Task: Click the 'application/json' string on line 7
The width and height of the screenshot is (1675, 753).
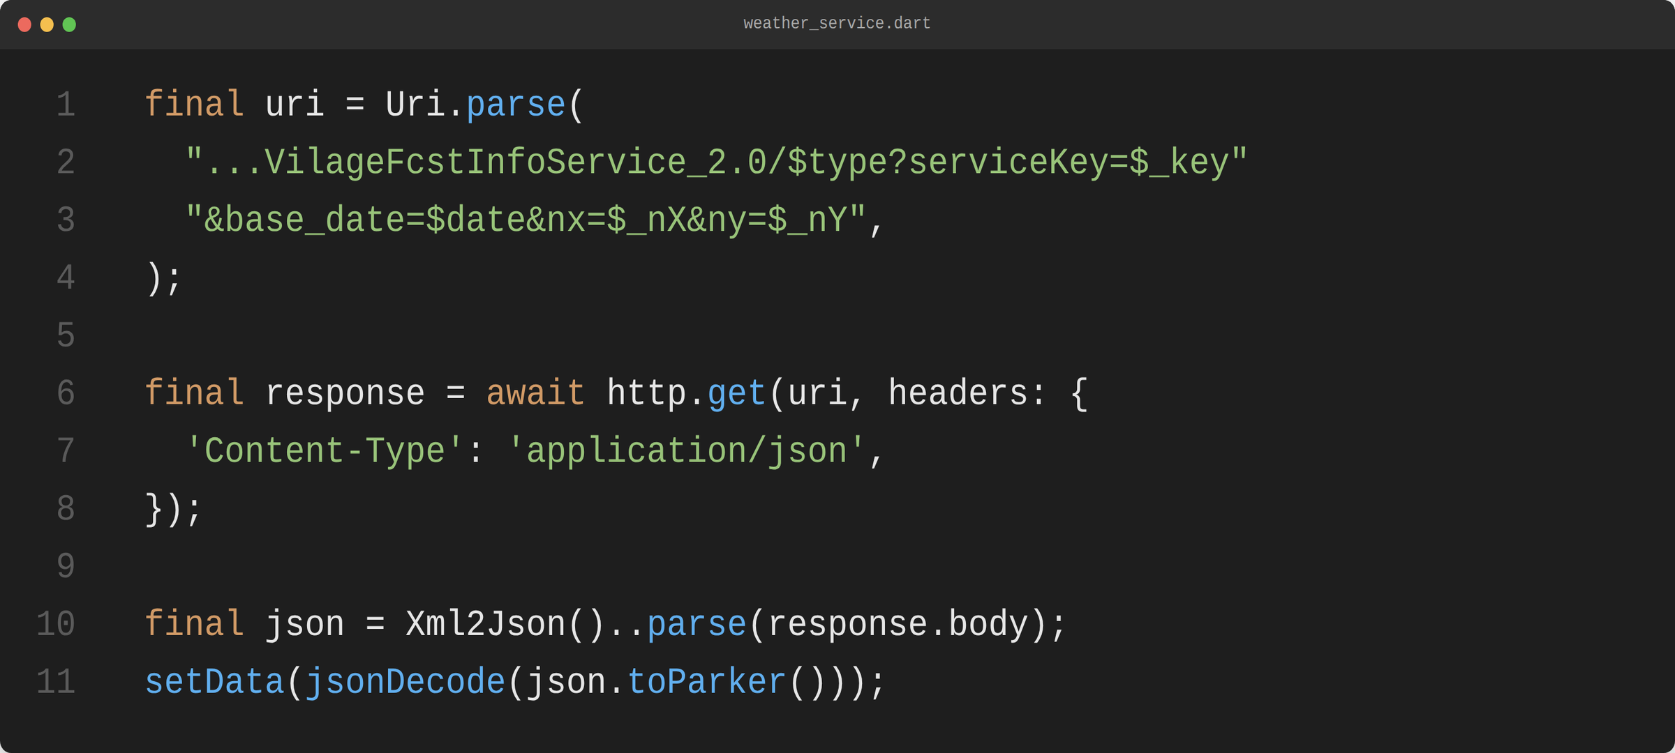Action: [x=687, y=451]
